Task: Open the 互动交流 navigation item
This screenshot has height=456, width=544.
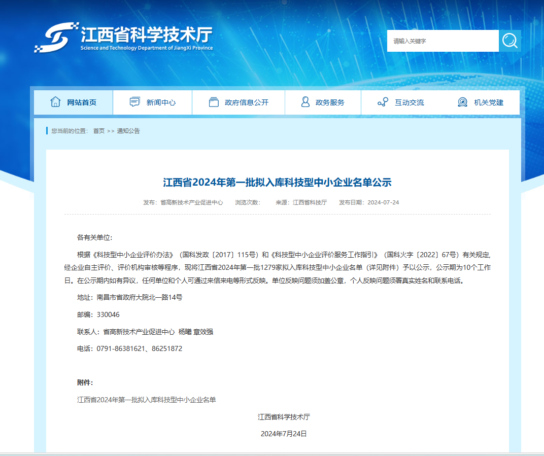Action: tap(409, 102)
